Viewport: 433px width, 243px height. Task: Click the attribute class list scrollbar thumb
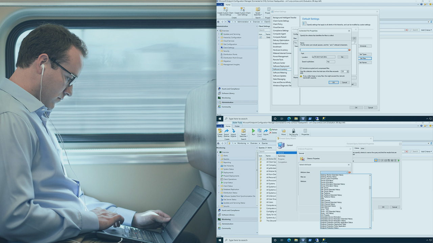pos(370,187)
